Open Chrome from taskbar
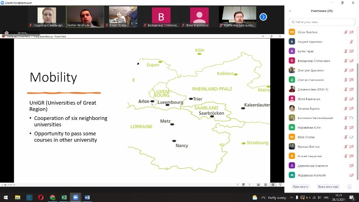 click(53, 197)
